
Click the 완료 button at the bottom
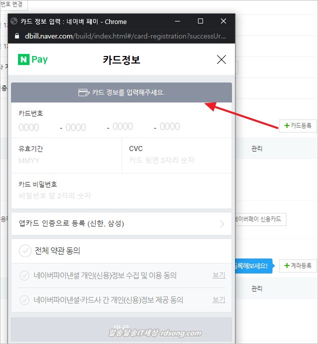coord(121,329)
